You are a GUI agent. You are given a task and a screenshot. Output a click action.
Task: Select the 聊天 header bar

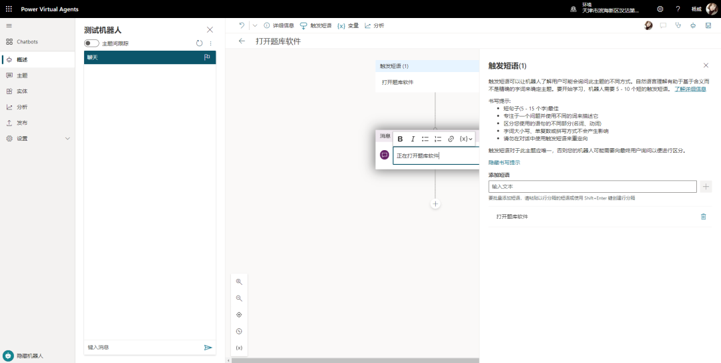[x=150, y=57]
